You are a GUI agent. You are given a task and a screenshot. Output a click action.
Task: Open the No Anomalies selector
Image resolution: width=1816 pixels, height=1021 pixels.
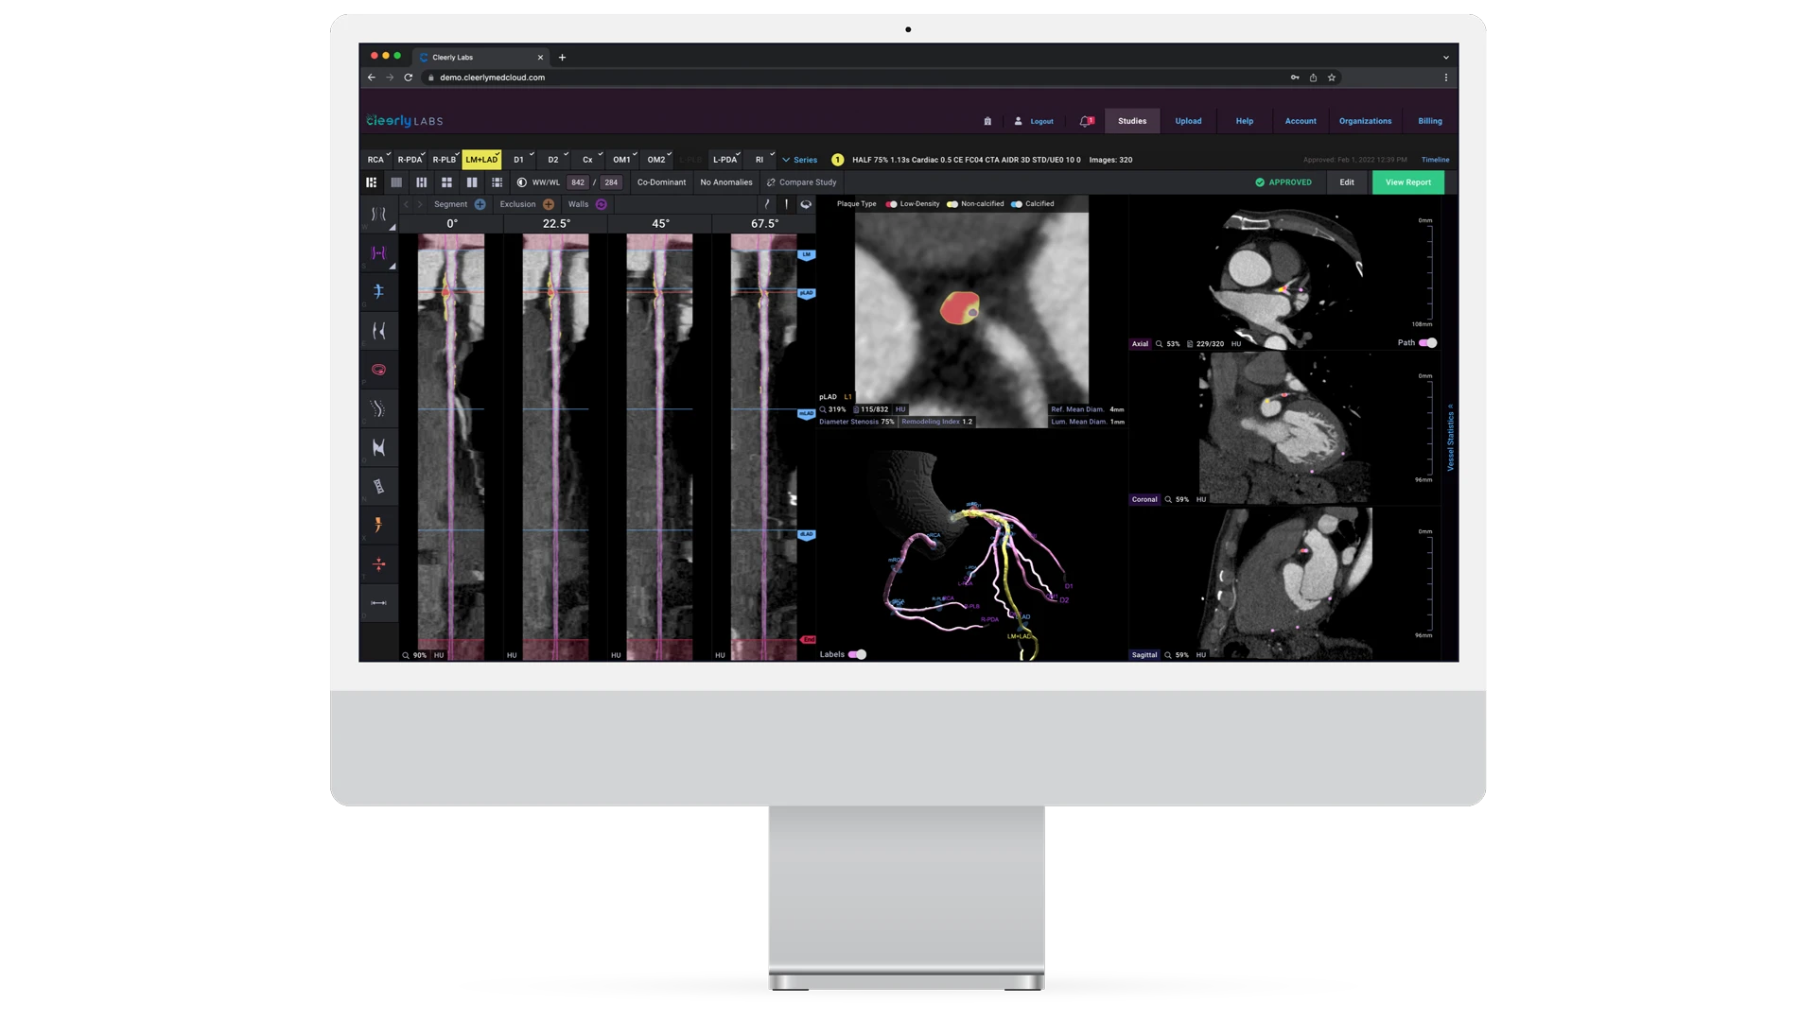tap(726, 182)
